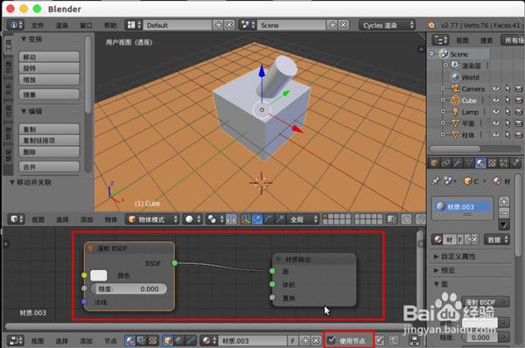Toggle the node editor pin icon
This screenshot has width=525, height=348.
380,341
